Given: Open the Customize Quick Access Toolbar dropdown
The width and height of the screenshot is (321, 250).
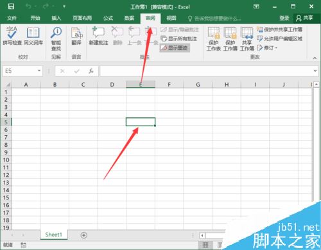Looking at the screenshot, I should [x=64, y=6].
